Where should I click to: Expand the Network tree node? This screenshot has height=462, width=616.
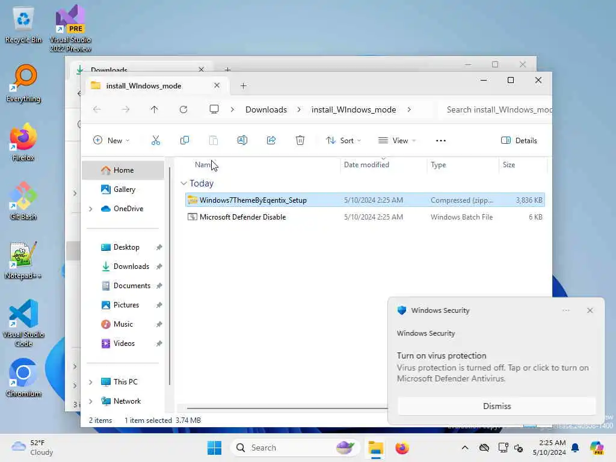click(x=91, y=401)
